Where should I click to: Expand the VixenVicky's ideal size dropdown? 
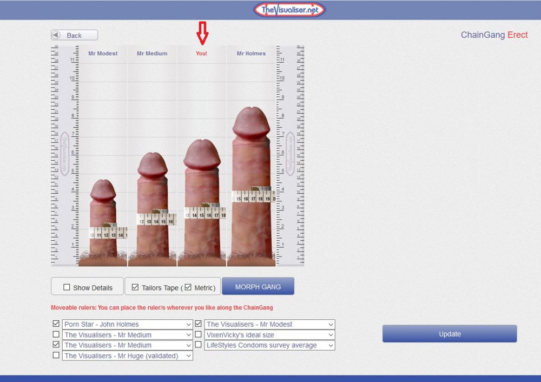point(269,335)
